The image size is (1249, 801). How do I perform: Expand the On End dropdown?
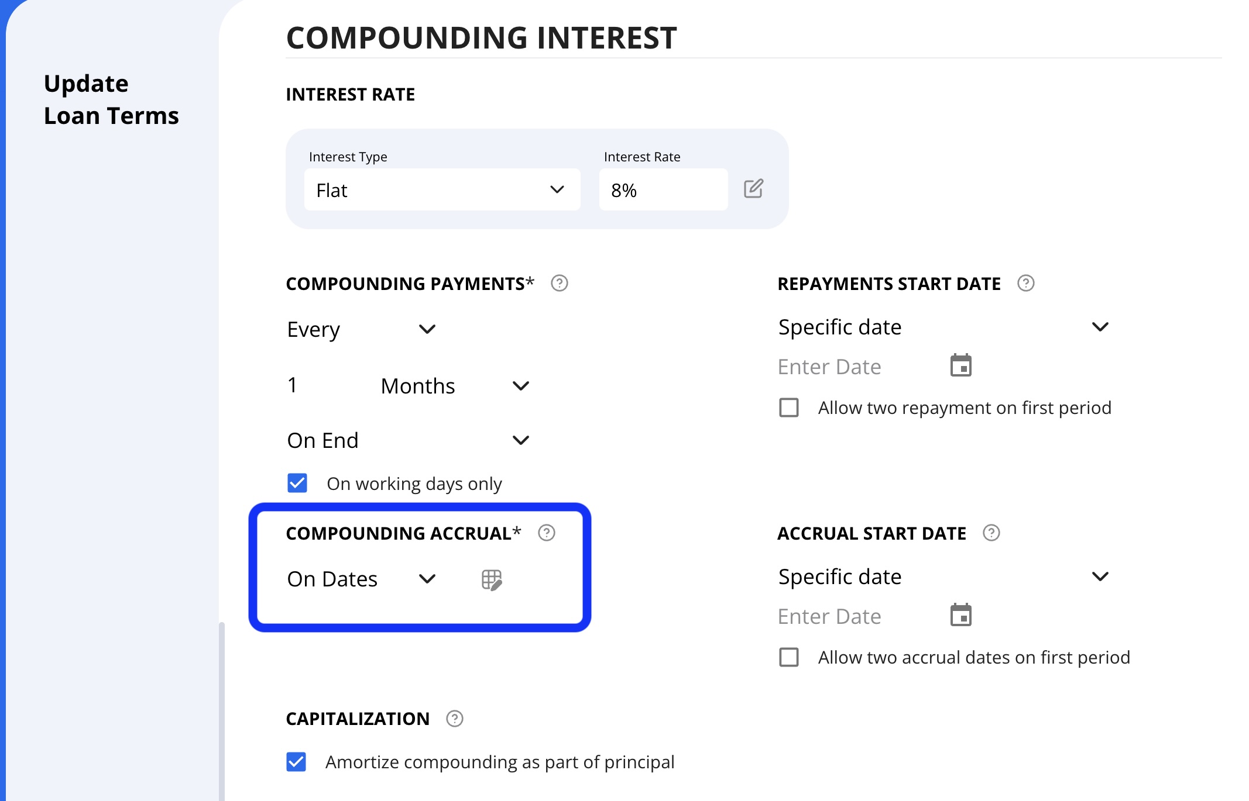click(409, 440)
